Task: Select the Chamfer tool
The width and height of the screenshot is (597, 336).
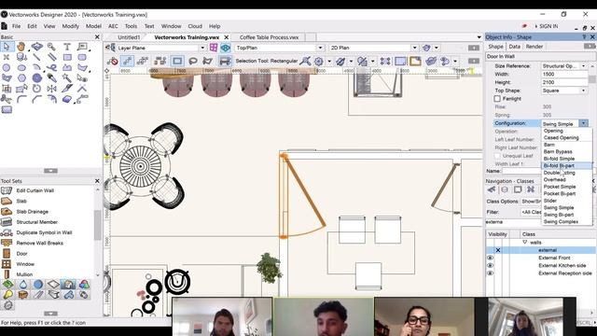Action: point(36,99)
